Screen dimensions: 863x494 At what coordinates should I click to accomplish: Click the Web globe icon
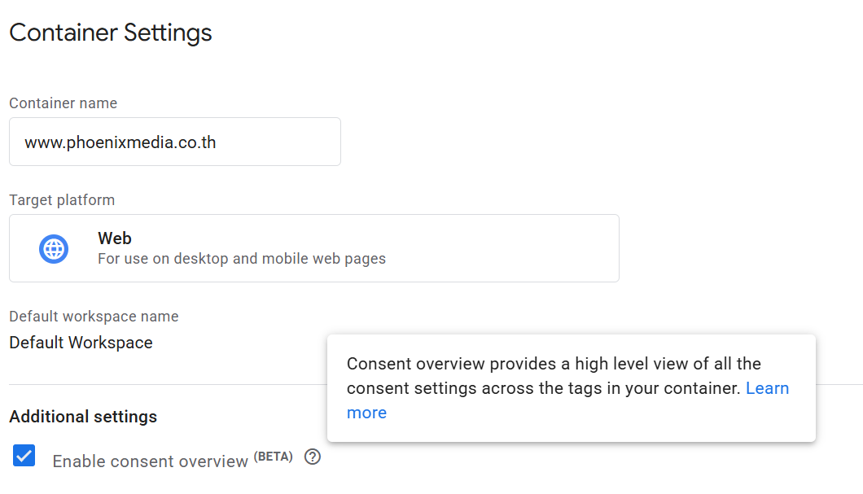pos(54,249)
